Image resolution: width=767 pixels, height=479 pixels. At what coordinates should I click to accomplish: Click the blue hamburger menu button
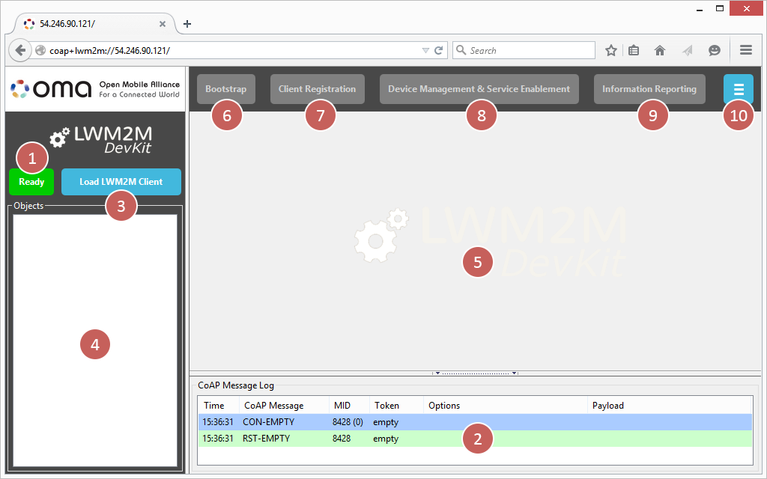738,89
